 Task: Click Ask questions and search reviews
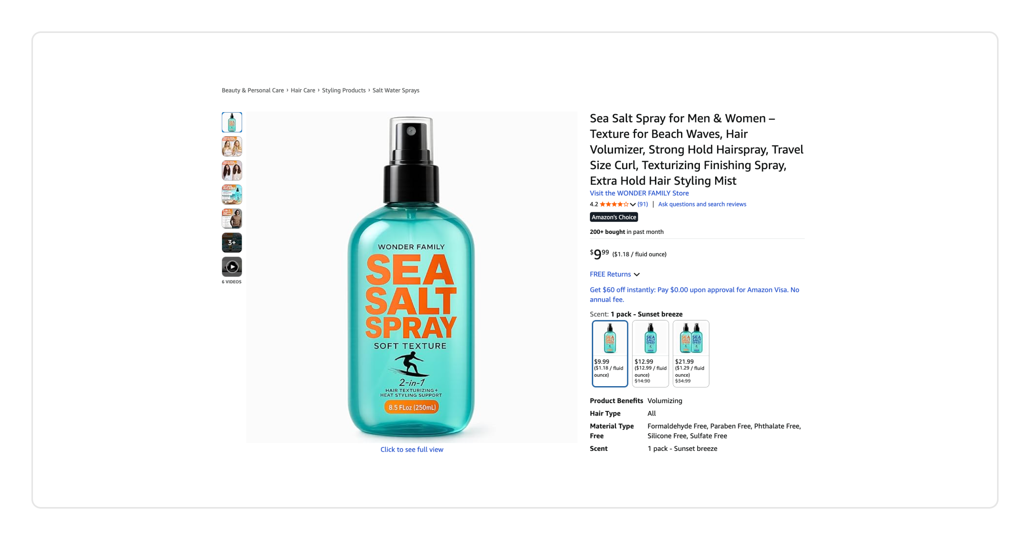(702, 204)
